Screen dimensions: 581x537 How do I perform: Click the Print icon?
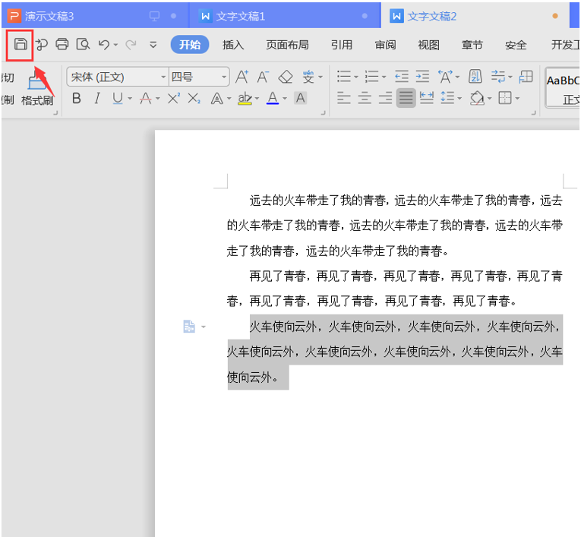tap(62, 45)
